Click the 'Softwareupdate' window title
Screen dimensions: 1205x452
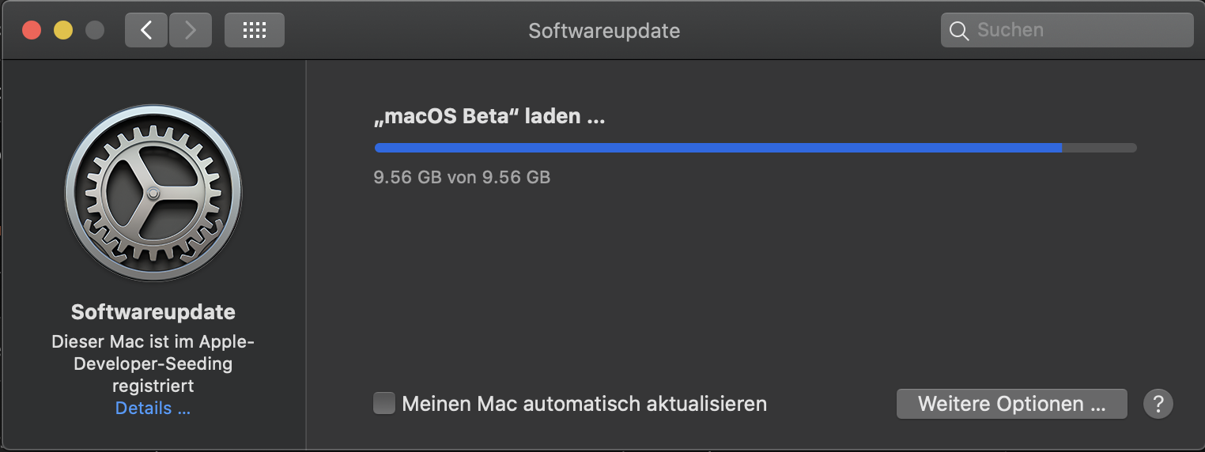coord(604,31)
